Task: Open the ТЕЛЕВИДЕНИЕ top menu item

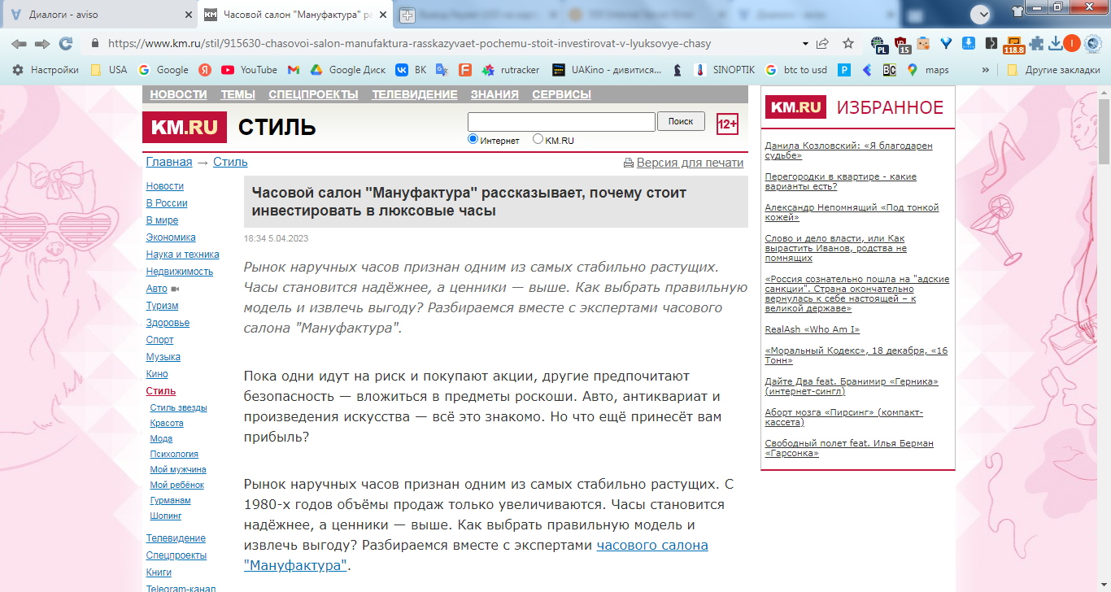Action: pyautogui.click(x=415, y=94)
